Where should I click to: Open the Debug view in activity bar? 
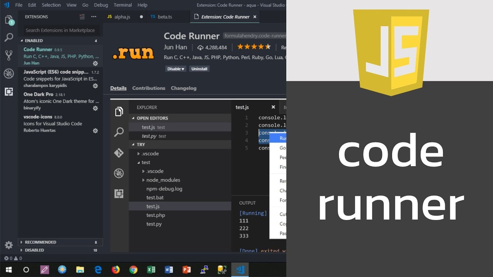coord(9,73)
